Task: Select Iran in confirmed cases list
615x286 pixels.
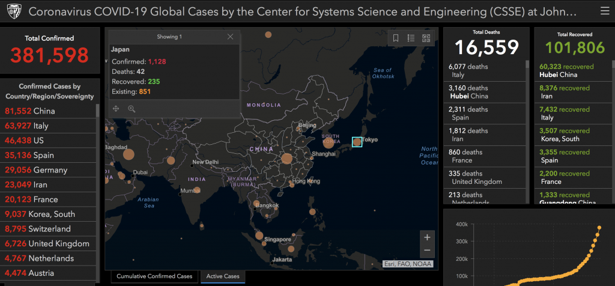Action: [48, 185]
